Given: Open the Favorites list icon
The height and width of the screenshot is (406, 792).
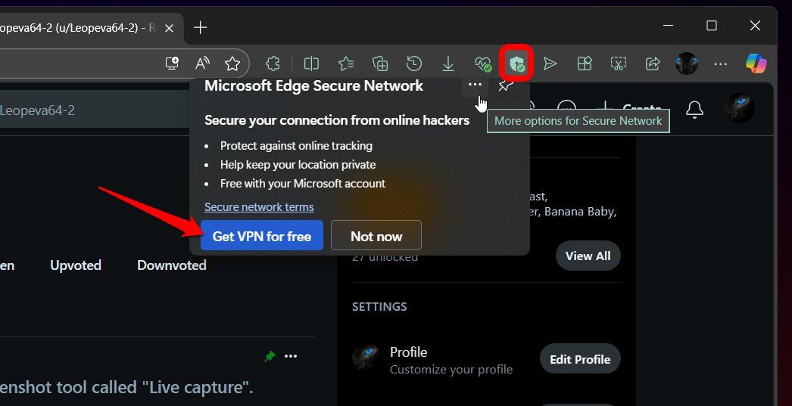Looking at the screenshot, I should 346,64.
